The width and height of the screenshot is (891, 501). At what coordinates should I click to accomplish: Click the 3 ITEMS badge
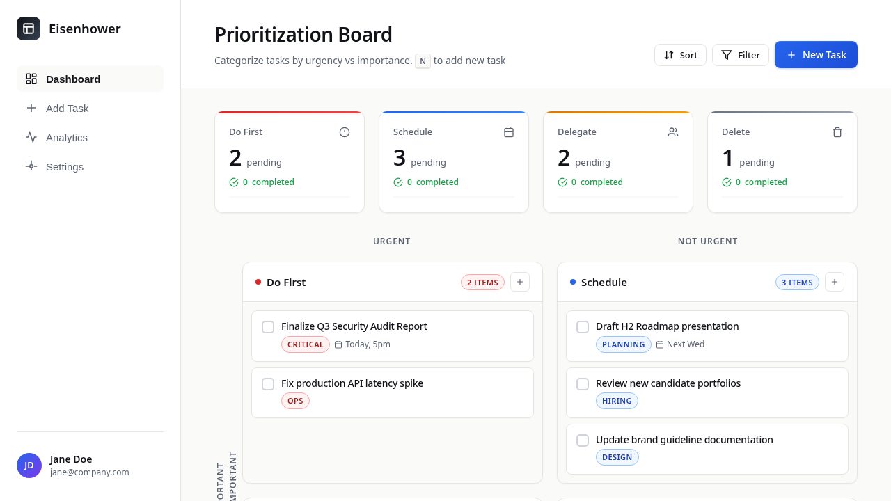click(x=797, y=283)
